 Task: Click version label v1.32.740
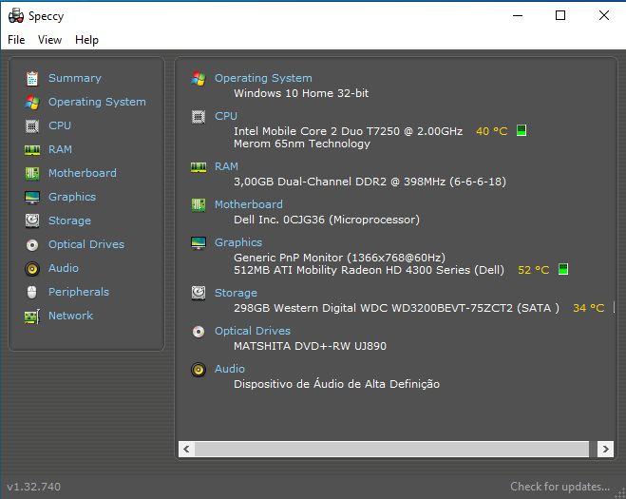tap(34, 487)
